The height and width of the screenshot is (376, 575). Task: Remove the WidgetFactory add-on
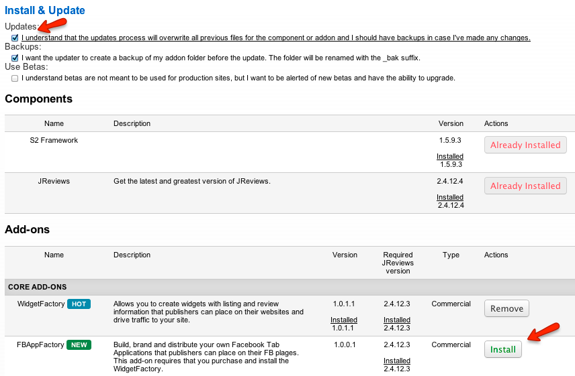pos(506,308)
